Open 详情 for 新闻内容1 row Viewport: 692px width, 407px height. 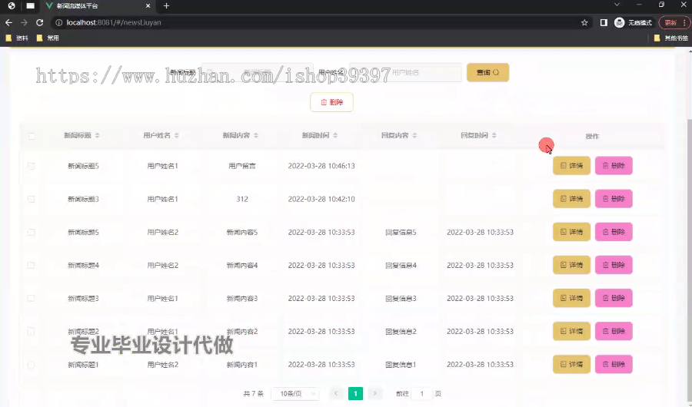pyautogui.click(x=571, y=364)
